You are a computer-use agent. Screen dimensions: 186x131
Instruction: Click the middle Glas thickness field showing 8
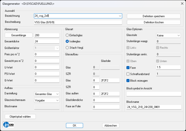point(96,80)
